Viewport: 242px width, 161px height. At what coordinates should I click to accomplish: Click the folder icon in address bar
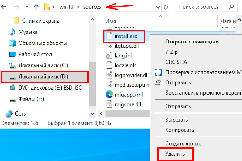click(47, 7)
